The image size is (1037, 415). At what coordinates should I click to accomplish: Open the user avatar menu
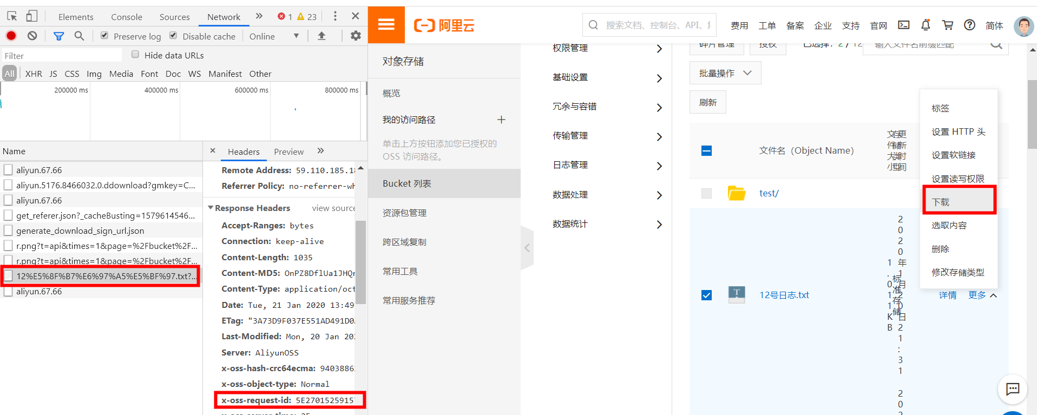[x=1023, y=25]
